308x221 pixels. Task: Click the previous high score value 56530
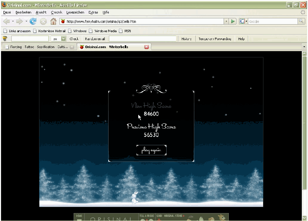[x=151, y=135]
